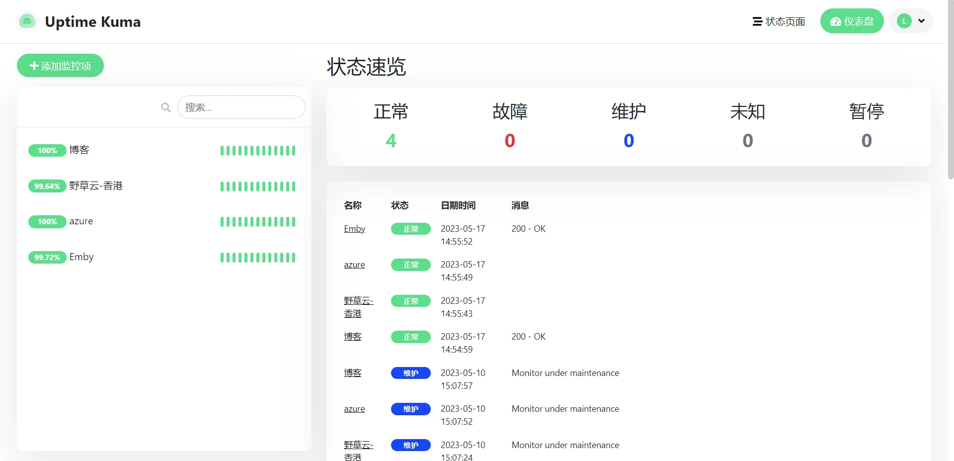Click the 正常 badge in Emby row
This screenshot has height=461, width=954.
click(411, 229)
